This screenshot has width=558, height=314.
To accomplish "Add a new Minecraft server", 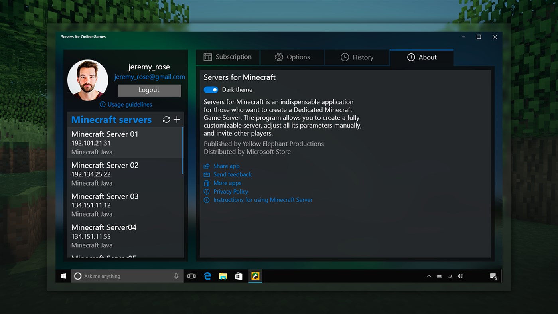I will click(177, 119).
